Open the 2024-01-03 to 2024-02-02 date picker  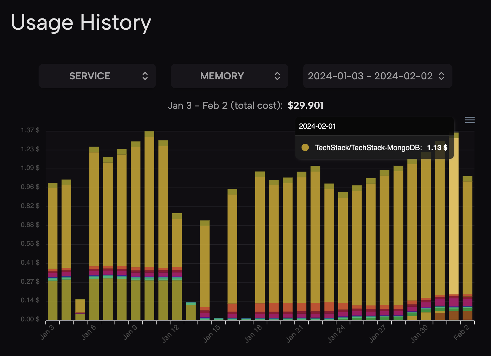coord(377,76)
